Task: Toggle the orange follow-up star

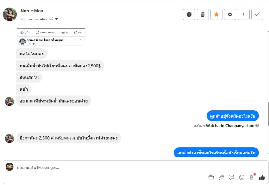Action: click(216, 14)
